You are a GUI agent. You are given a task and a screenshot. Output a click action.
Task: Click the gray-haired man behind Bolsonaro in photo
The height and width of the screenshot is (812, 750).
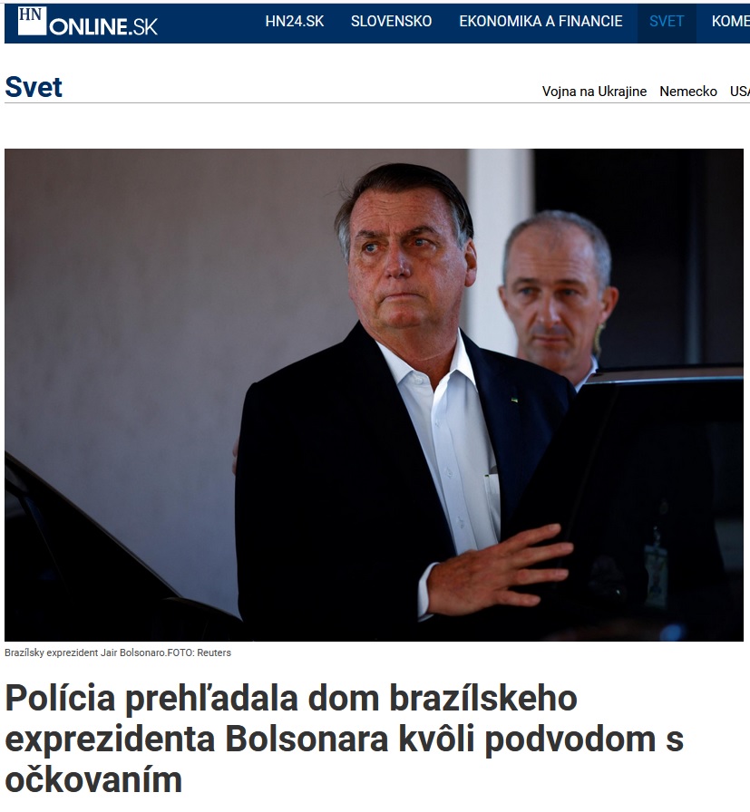point(557,295)
